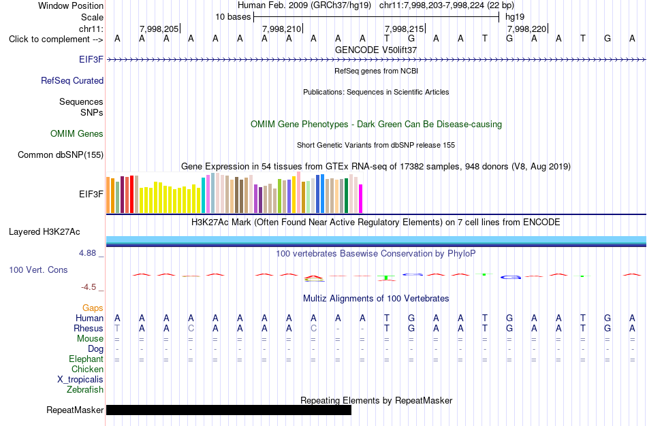Click 'Short Genetic Variants from dbSNP release 155' title
This screenshot has width=647, height=426.
(x=376, y=145)
